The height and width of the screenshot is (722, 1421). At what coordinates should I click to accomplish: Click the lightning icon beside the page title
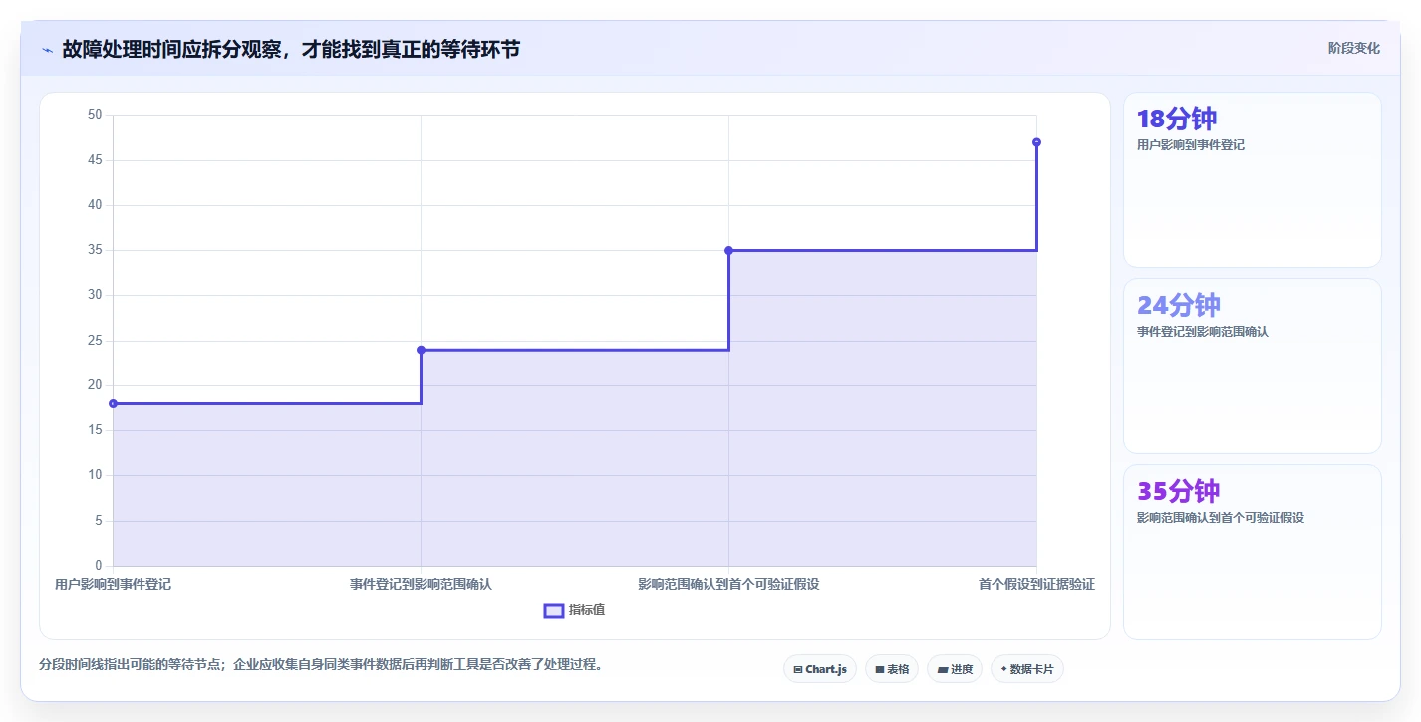point(47,50)
